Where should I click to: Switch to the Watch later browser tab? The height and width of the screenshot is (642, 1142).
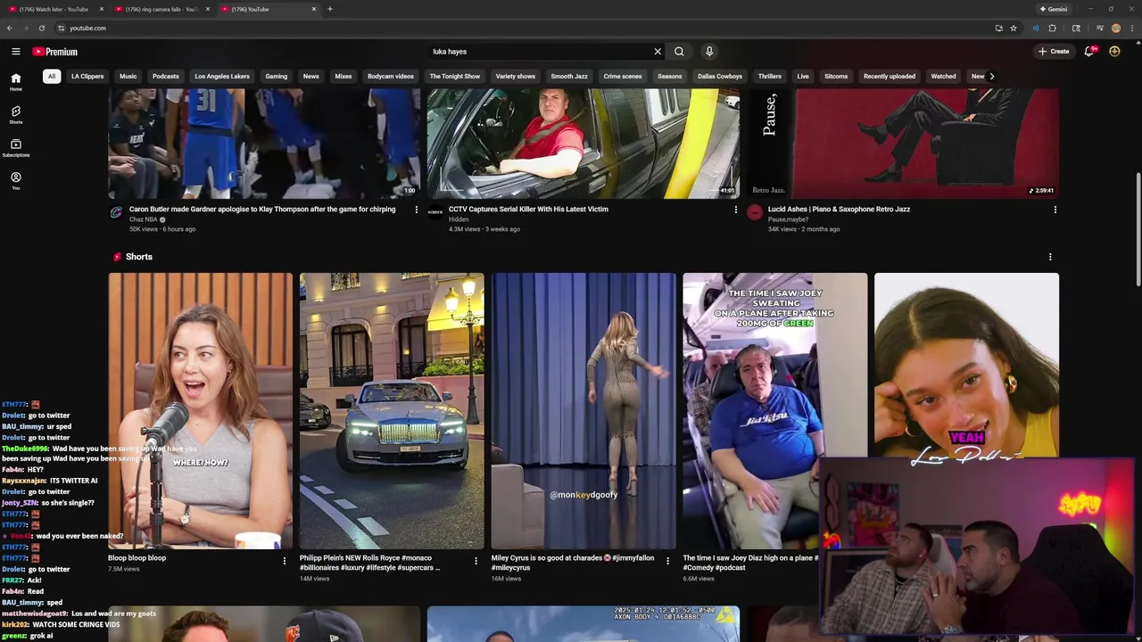click(x=54, y=9)
